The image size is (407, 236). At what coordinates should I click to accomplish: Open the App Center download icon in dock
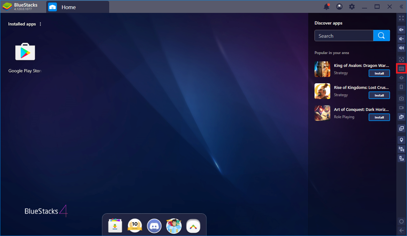(115, 226)
